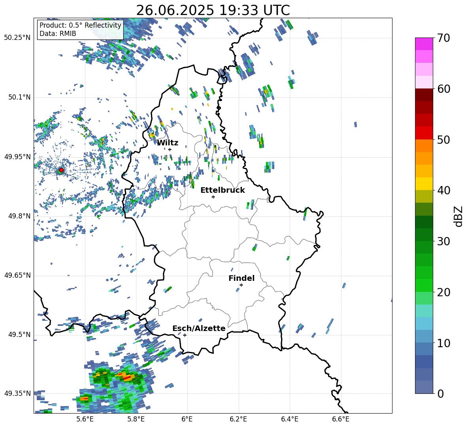Click the Findel station cross marker
The image size is (468, 427).
[x=241, y=285]
